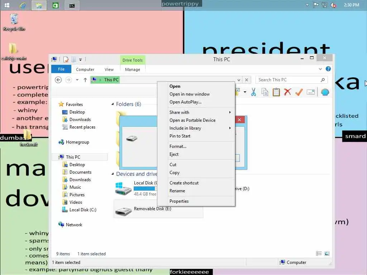367x275 pixels.
Task: Select the Local Disk (C:) drive icon
Action: pyautogui.click(x=123, y=189)
